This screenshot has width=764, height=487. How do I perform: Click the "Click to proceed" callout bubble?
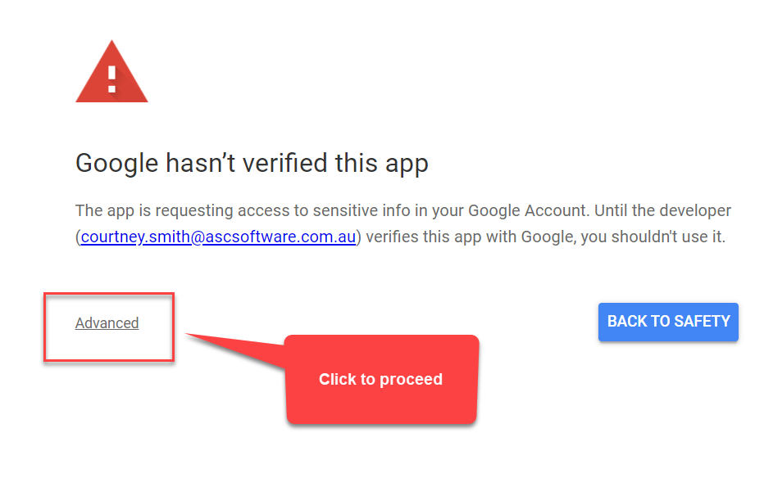point(381,379)
